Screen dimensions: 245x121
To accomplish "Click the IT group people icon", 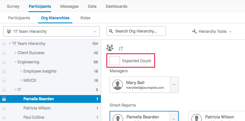I will click(x=110, y=48).
